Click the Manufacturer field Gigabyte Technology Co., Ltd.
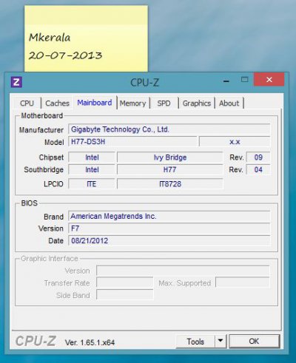Screen dimensions: 296x363 pyautogui.click(x=169, y=129)
